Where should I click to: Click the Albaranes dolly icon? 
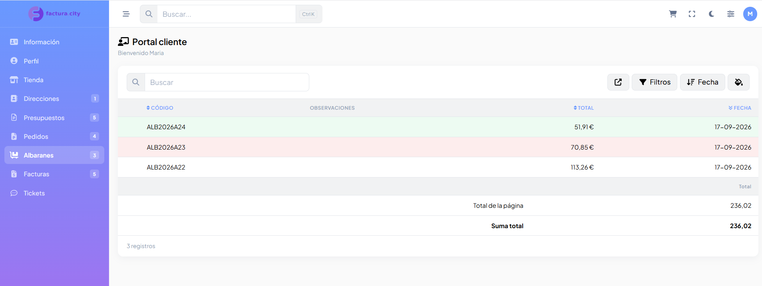14,155
